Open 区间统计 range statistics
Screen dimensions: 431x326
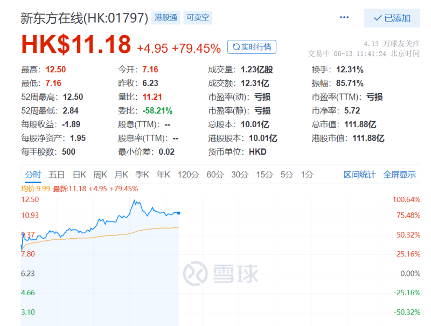point(359,175)
